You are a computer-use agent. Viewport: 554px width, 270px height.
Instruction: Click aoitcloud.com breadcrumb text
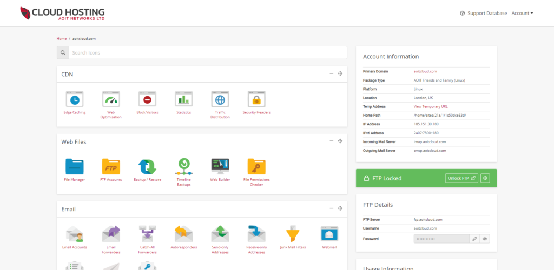tap(84, 38)
